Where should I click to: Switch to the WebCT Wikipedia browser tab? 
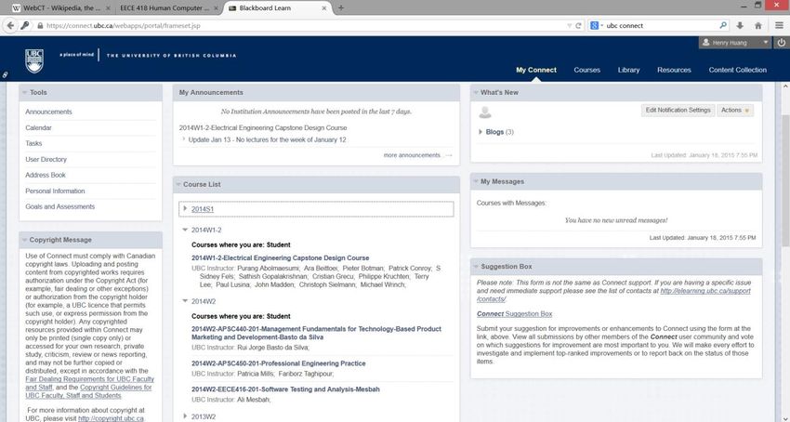[60, 8]
